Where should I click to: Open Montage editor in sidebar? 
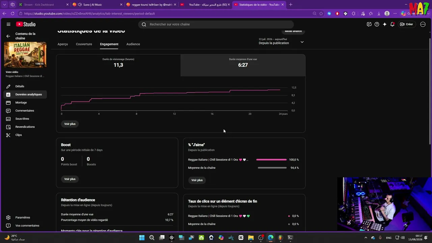25,103
